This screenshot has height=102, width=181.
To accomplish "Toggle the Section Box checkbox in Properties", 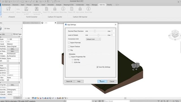I will pyautogui.click(x=8, y=80).
